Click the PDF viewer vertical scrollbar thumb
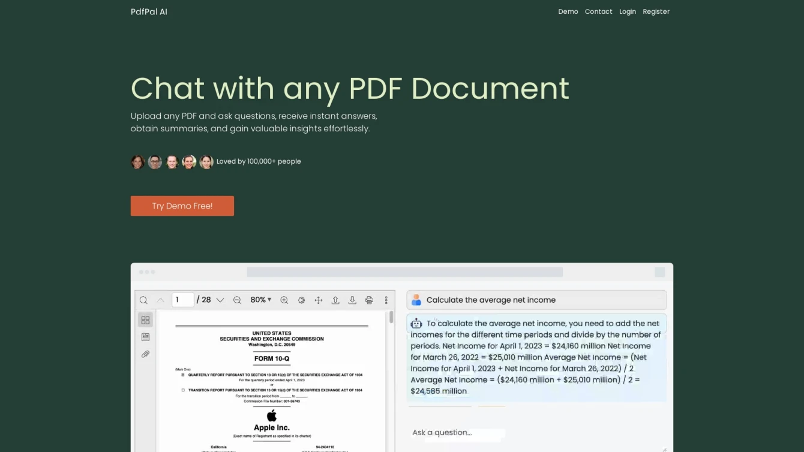The image size is (804, 452). pyautogui.click(x=391, y=317)
